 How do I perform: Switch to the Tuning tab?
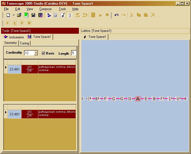[24, 43]
